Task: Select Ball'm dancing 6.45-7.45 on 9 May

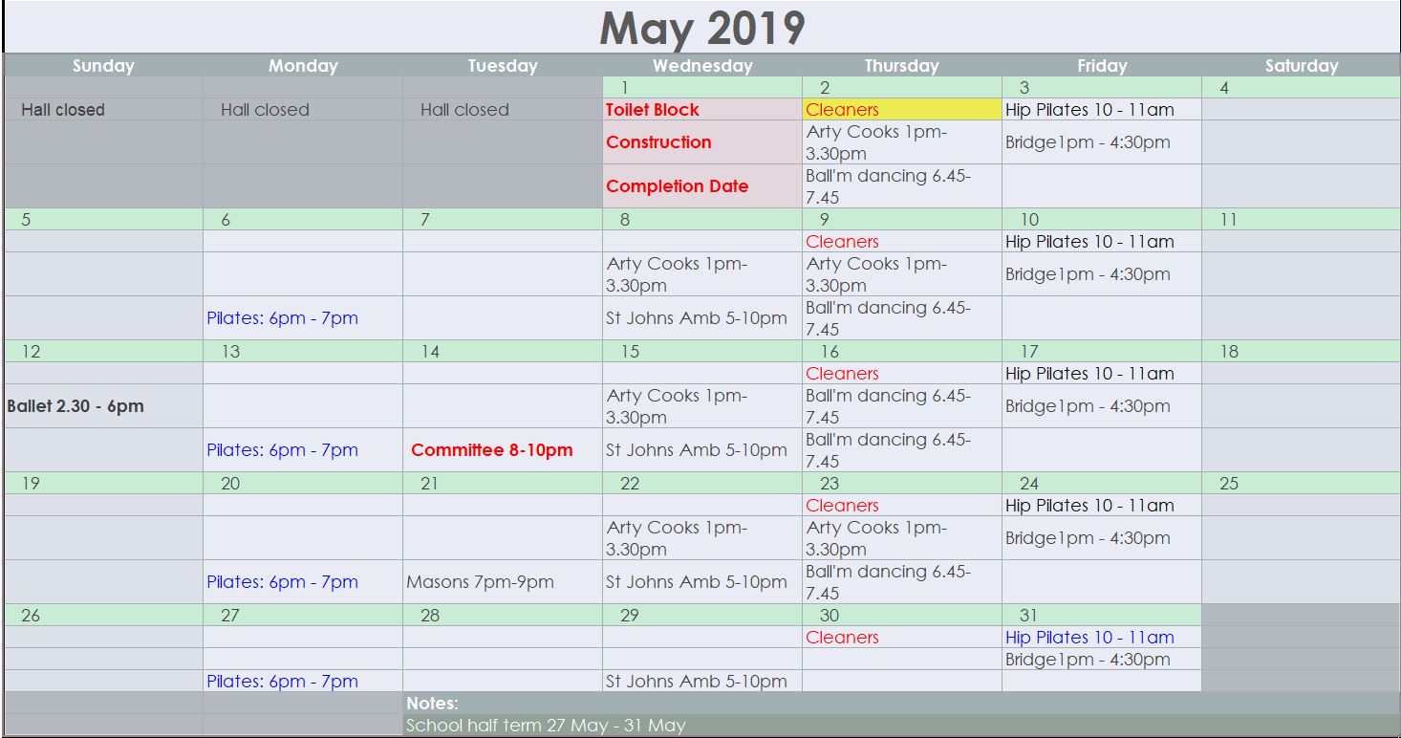Action: [888, 318]
